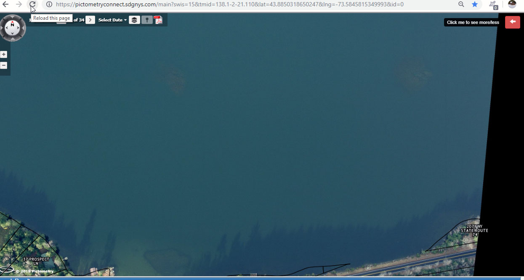Open the Select Date dropdown
Image resolution: width=524 pixels, height=280 pixels.
112,20
